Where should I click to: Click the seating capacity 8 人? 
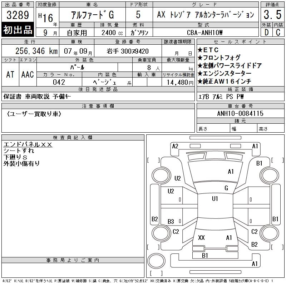click(154, 68)
